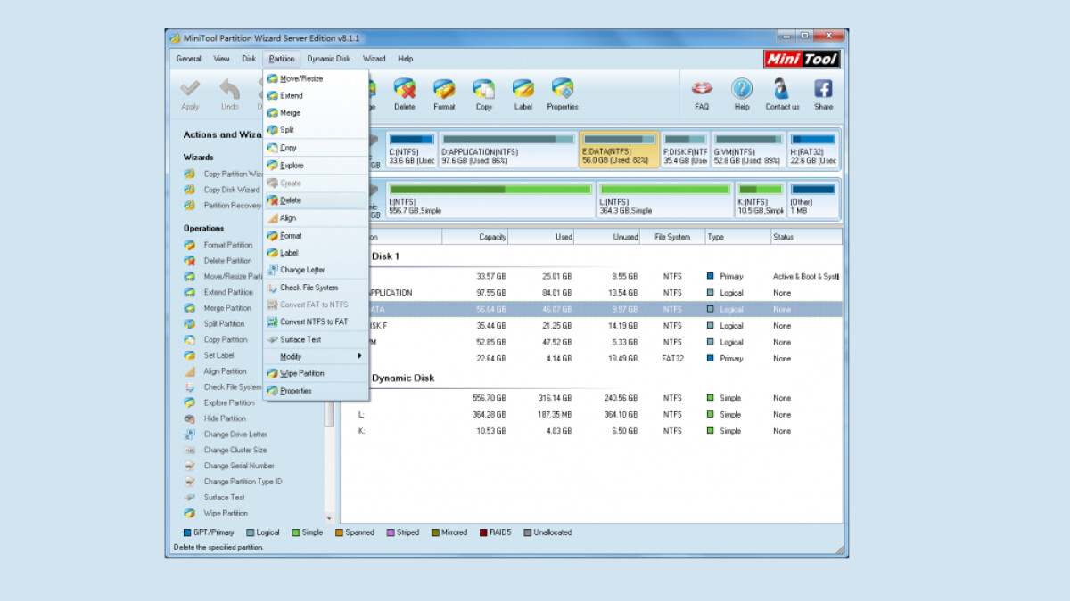Click the Set Label sidebar icon
This screenshot has width=1070, height=601.
(x=190, y=355)
